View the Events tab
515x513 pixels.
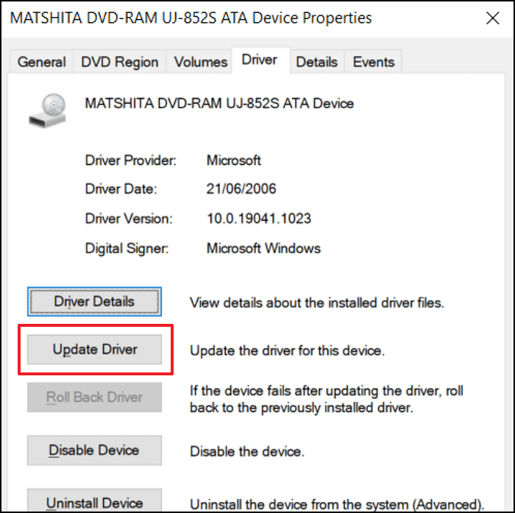374,62
